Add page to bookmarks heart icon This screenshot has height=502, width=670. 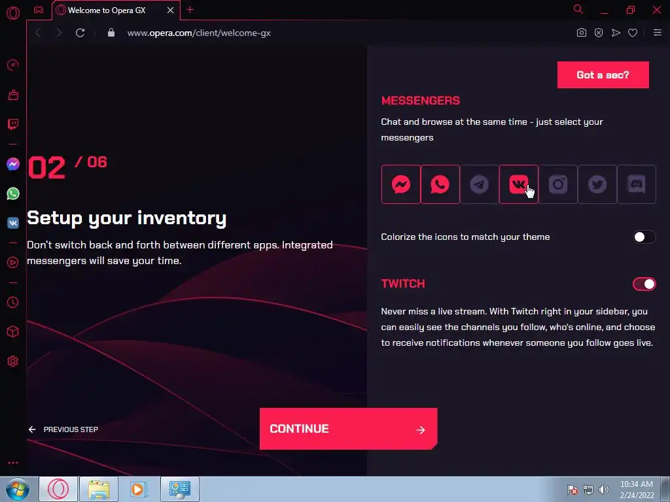tap(633, 33)
